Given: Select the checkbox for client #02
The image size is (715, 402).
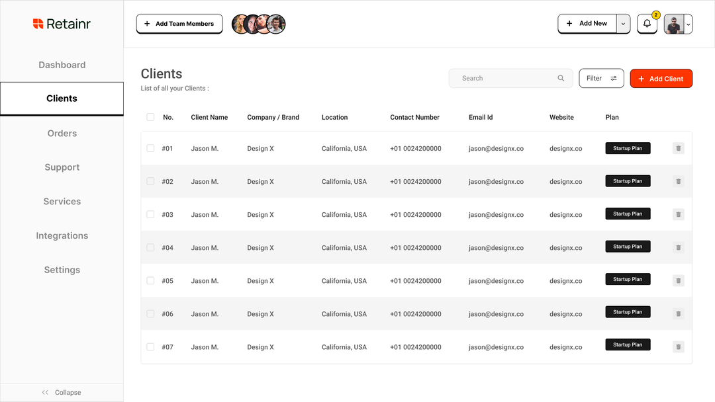Looking at the screenshot, I should [x=150, y=181].
